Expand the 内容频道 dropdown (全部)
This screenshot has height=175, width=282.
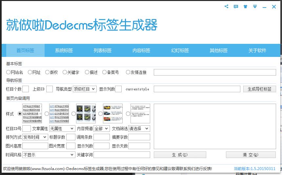pos(102,129)
